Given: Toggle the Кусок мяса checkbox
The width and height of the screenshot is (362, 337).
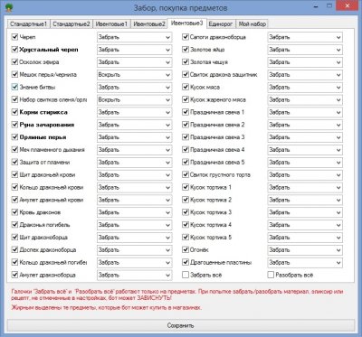Looking at the screenshot, I should point(186,87).
